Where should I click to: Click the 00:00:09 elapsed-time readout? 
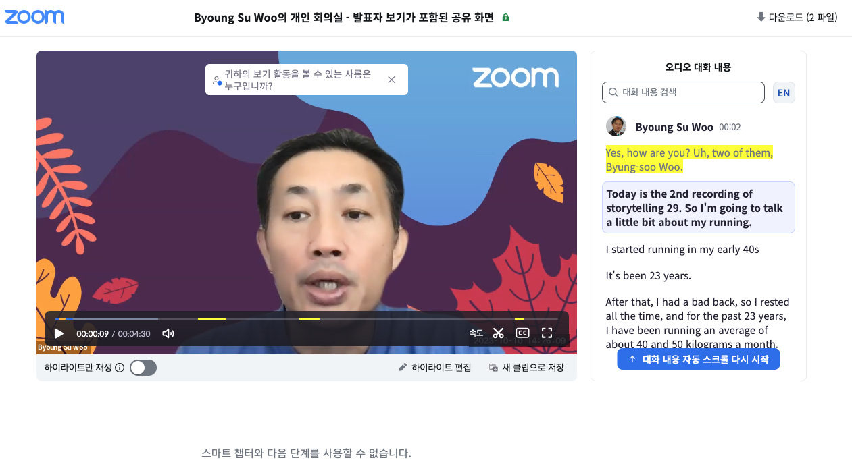(x=93, y=333)
